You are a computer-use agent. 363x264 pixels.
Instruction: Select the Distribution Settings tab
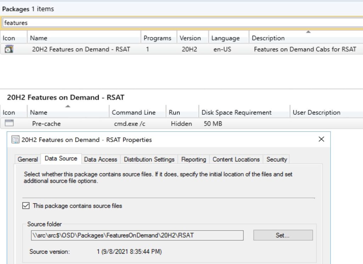149,159
